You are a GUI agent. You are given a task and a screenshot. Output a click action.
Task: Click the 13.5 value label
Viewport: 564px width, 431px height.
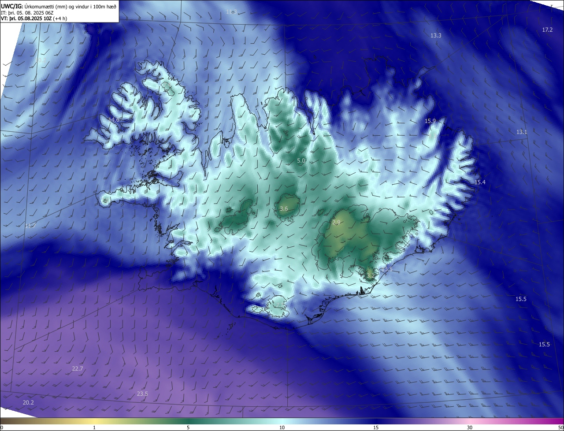[x=387, y=269]
